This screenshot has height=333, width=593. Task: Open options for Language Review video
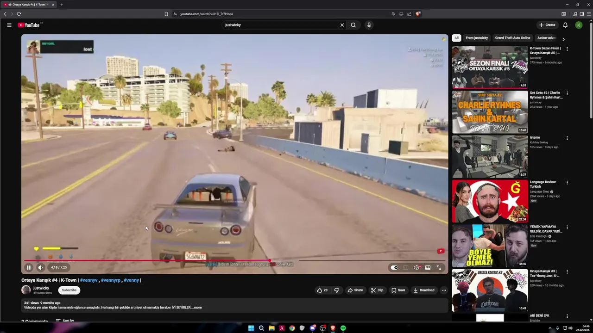567,183
